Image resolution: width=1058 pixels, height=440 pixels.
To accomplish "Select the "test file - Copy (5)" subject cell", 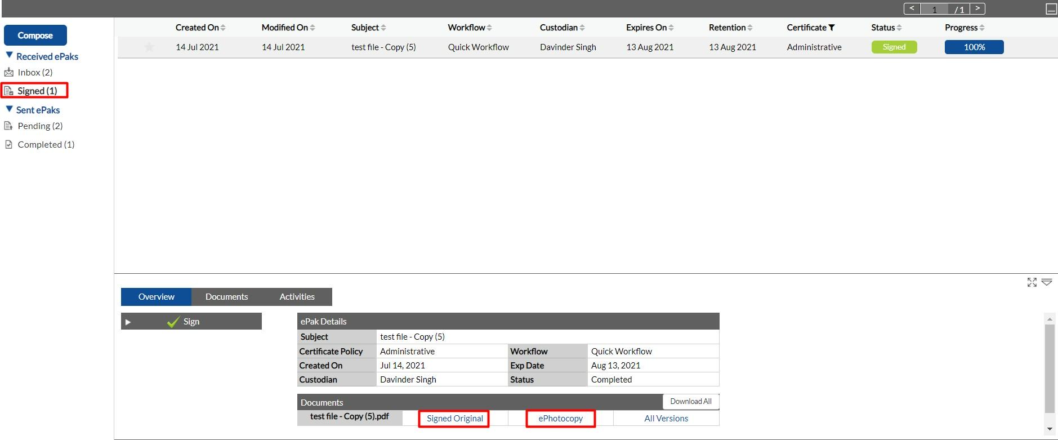I will 383,47.
